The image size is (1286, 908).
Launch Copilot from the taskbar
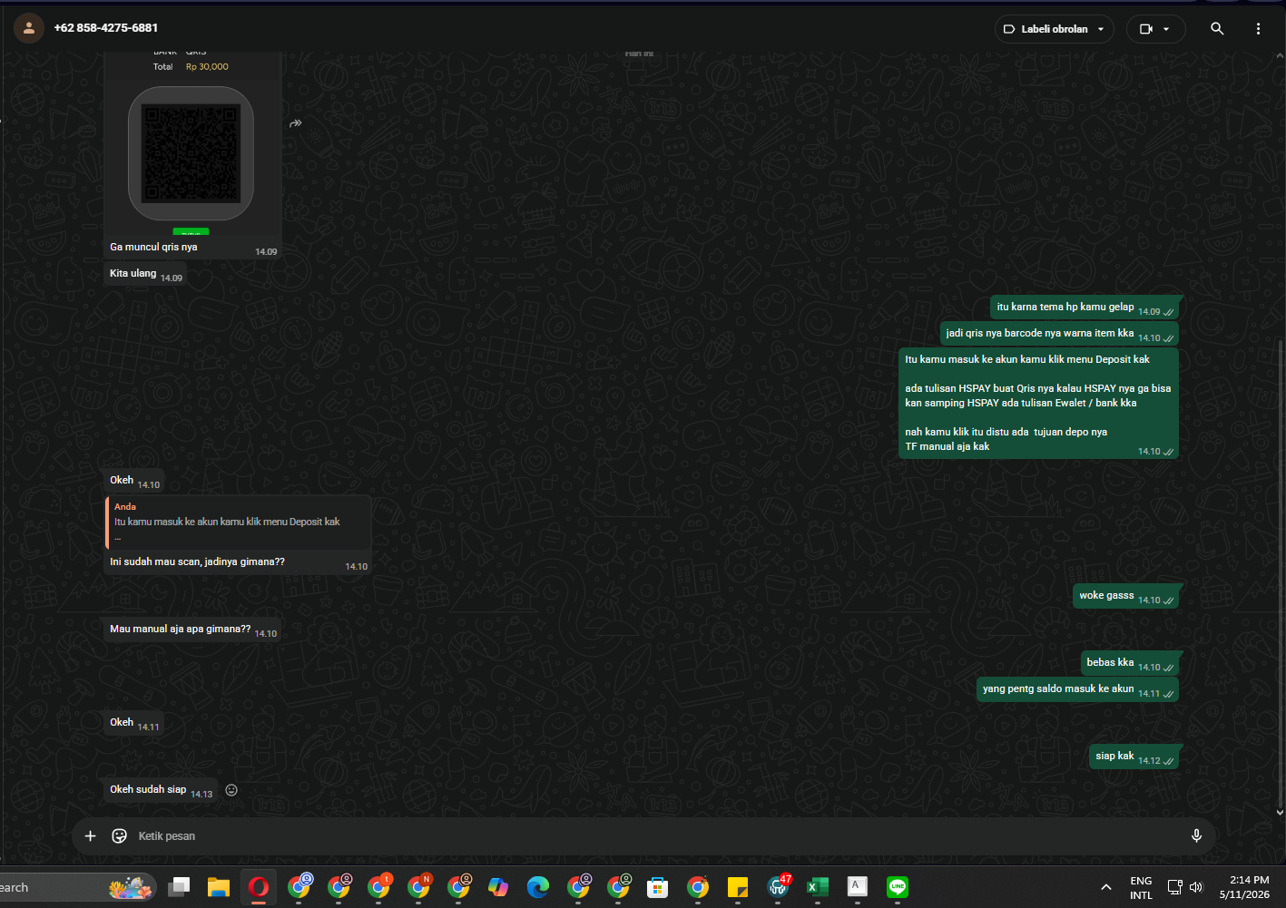pos(498,887)
